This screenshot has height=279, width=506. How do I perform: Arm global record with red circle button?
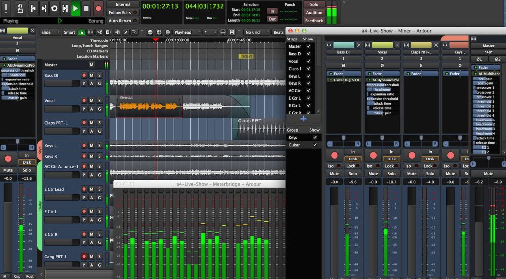click(99, 8)
